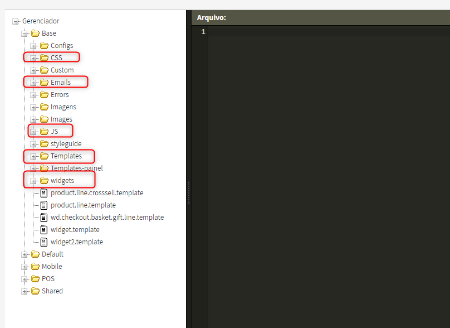Open wd.checkout.basket.gift.line.template file name

tap(107, 218)
